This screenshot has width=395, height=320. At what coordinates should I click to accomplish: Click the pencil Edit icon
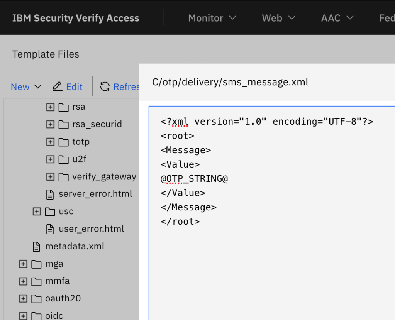58,86
